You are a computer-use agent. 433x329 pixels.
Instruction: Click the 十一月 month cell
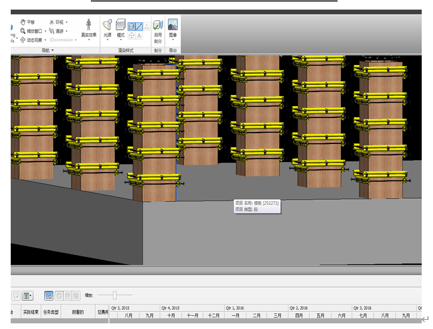pos(192,315)
